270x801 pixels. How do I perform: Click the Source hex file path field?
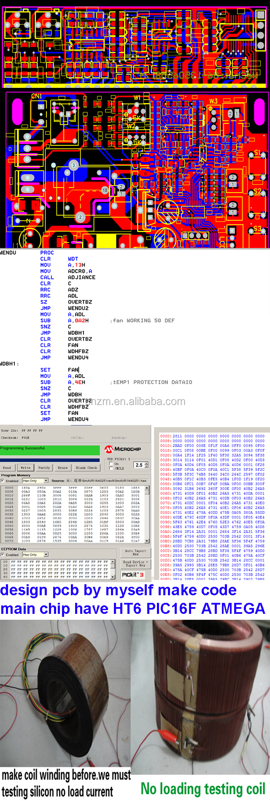tap(108, 481)
